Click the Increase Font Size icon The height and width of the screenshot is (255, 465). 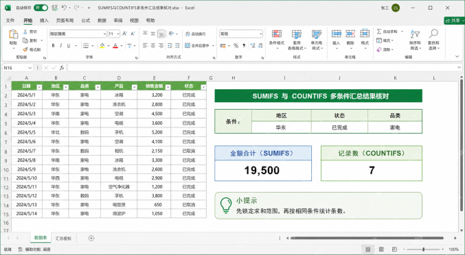(x=124, y=34)
